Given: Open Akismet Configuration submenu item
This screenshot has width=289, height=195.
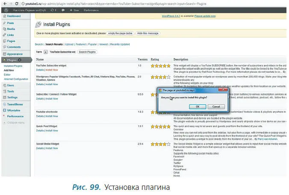Looking at the screenshot, I should tap(16, 79).
